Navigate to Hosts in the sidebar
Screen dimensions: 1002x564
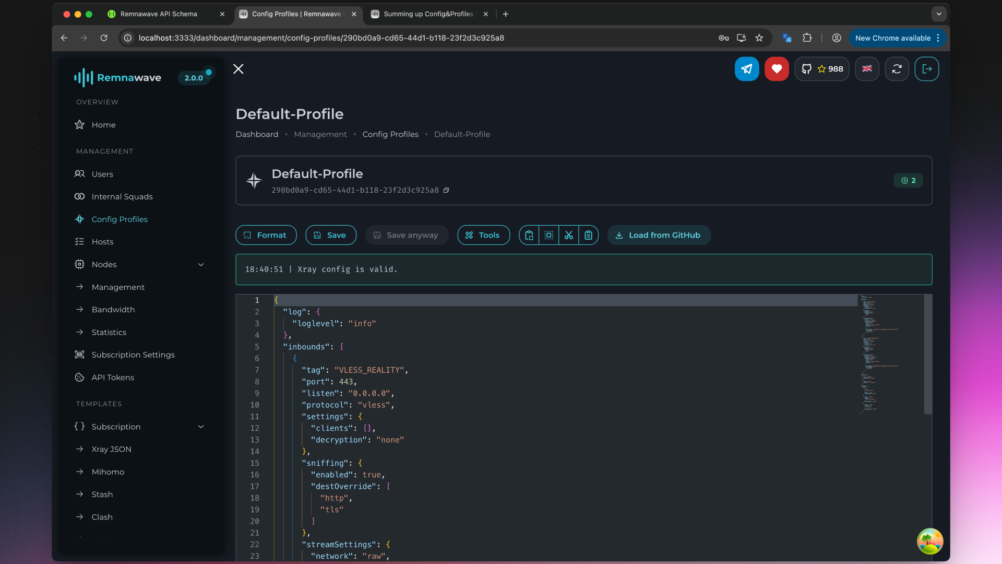point(102,241)
